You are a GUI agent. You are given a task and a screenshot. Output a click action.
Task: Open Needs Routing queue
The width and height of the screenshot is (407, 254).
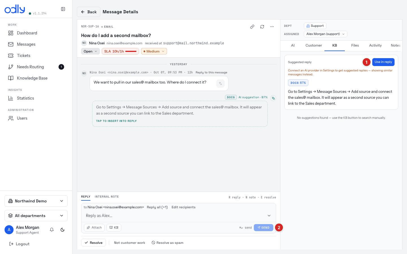point(36,67)
